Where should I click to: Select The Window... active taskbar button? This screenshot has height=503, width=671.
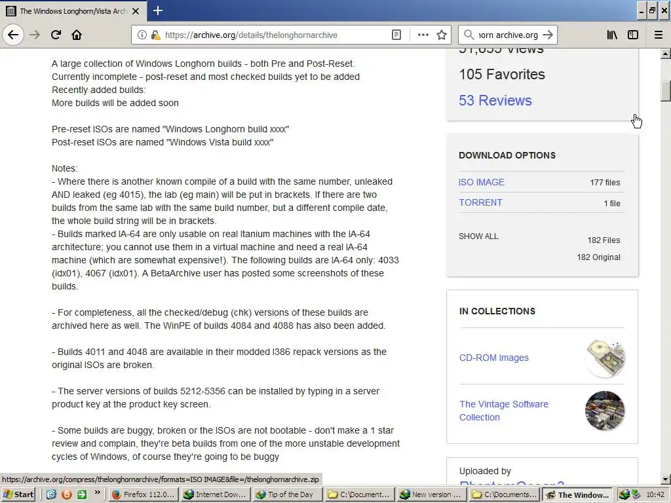[577, 495]
